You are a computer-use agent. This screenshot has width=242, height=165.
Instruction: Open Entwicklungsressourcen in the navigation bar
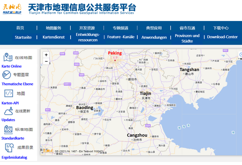(x=88, y=37)
